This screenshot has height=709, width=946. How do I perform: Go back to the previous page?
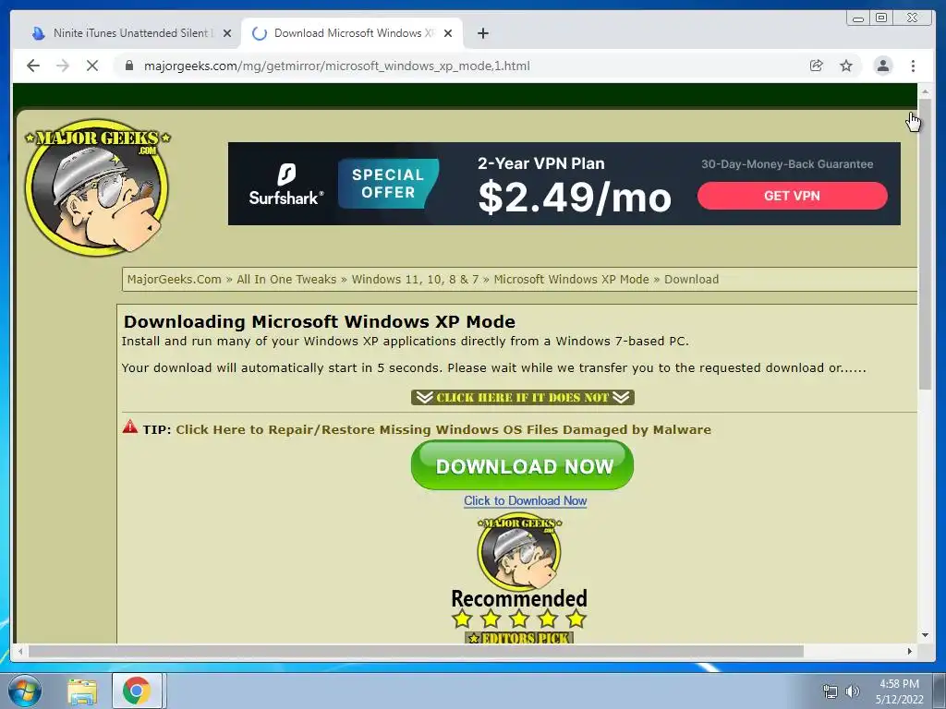coord(33,66)
